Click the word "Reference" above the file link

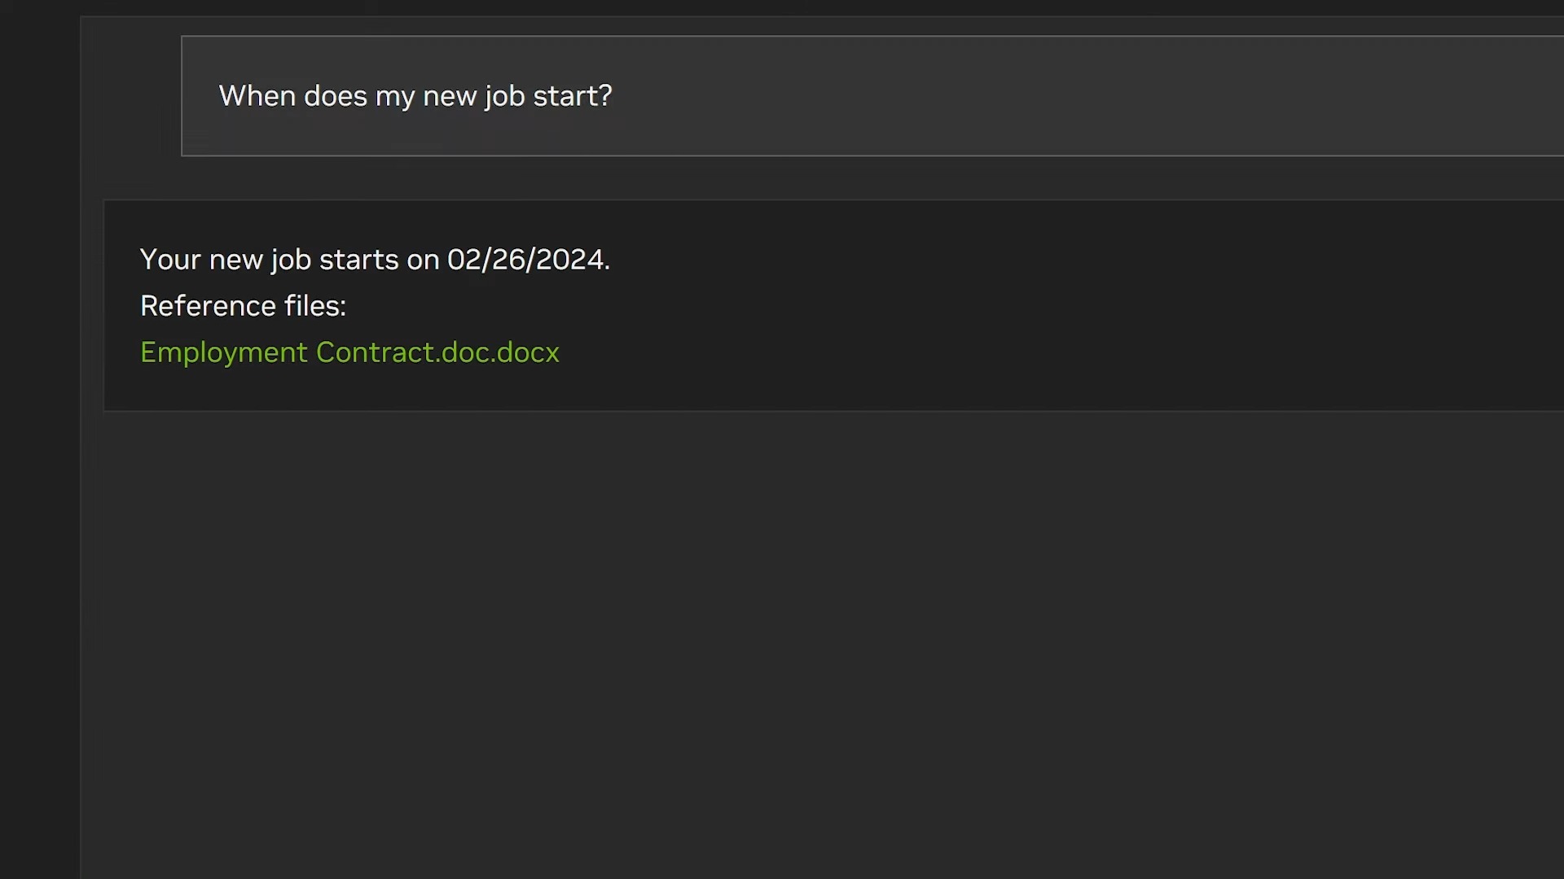click(208, 306)
